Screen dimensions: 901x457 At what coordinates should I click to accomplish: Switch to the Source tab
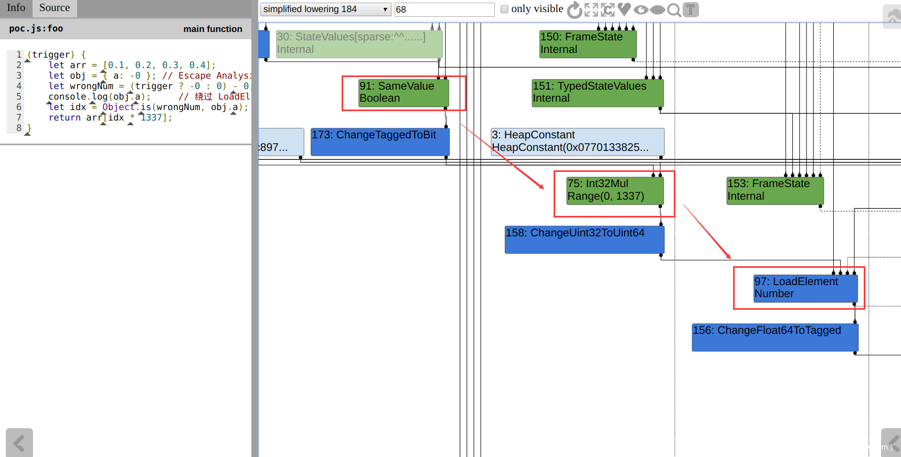[x=55, y=8]
